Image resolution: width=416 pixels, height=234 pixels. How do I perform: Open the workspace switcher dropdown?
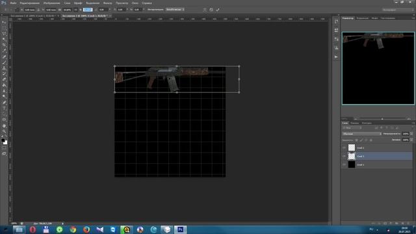(398, 10)
